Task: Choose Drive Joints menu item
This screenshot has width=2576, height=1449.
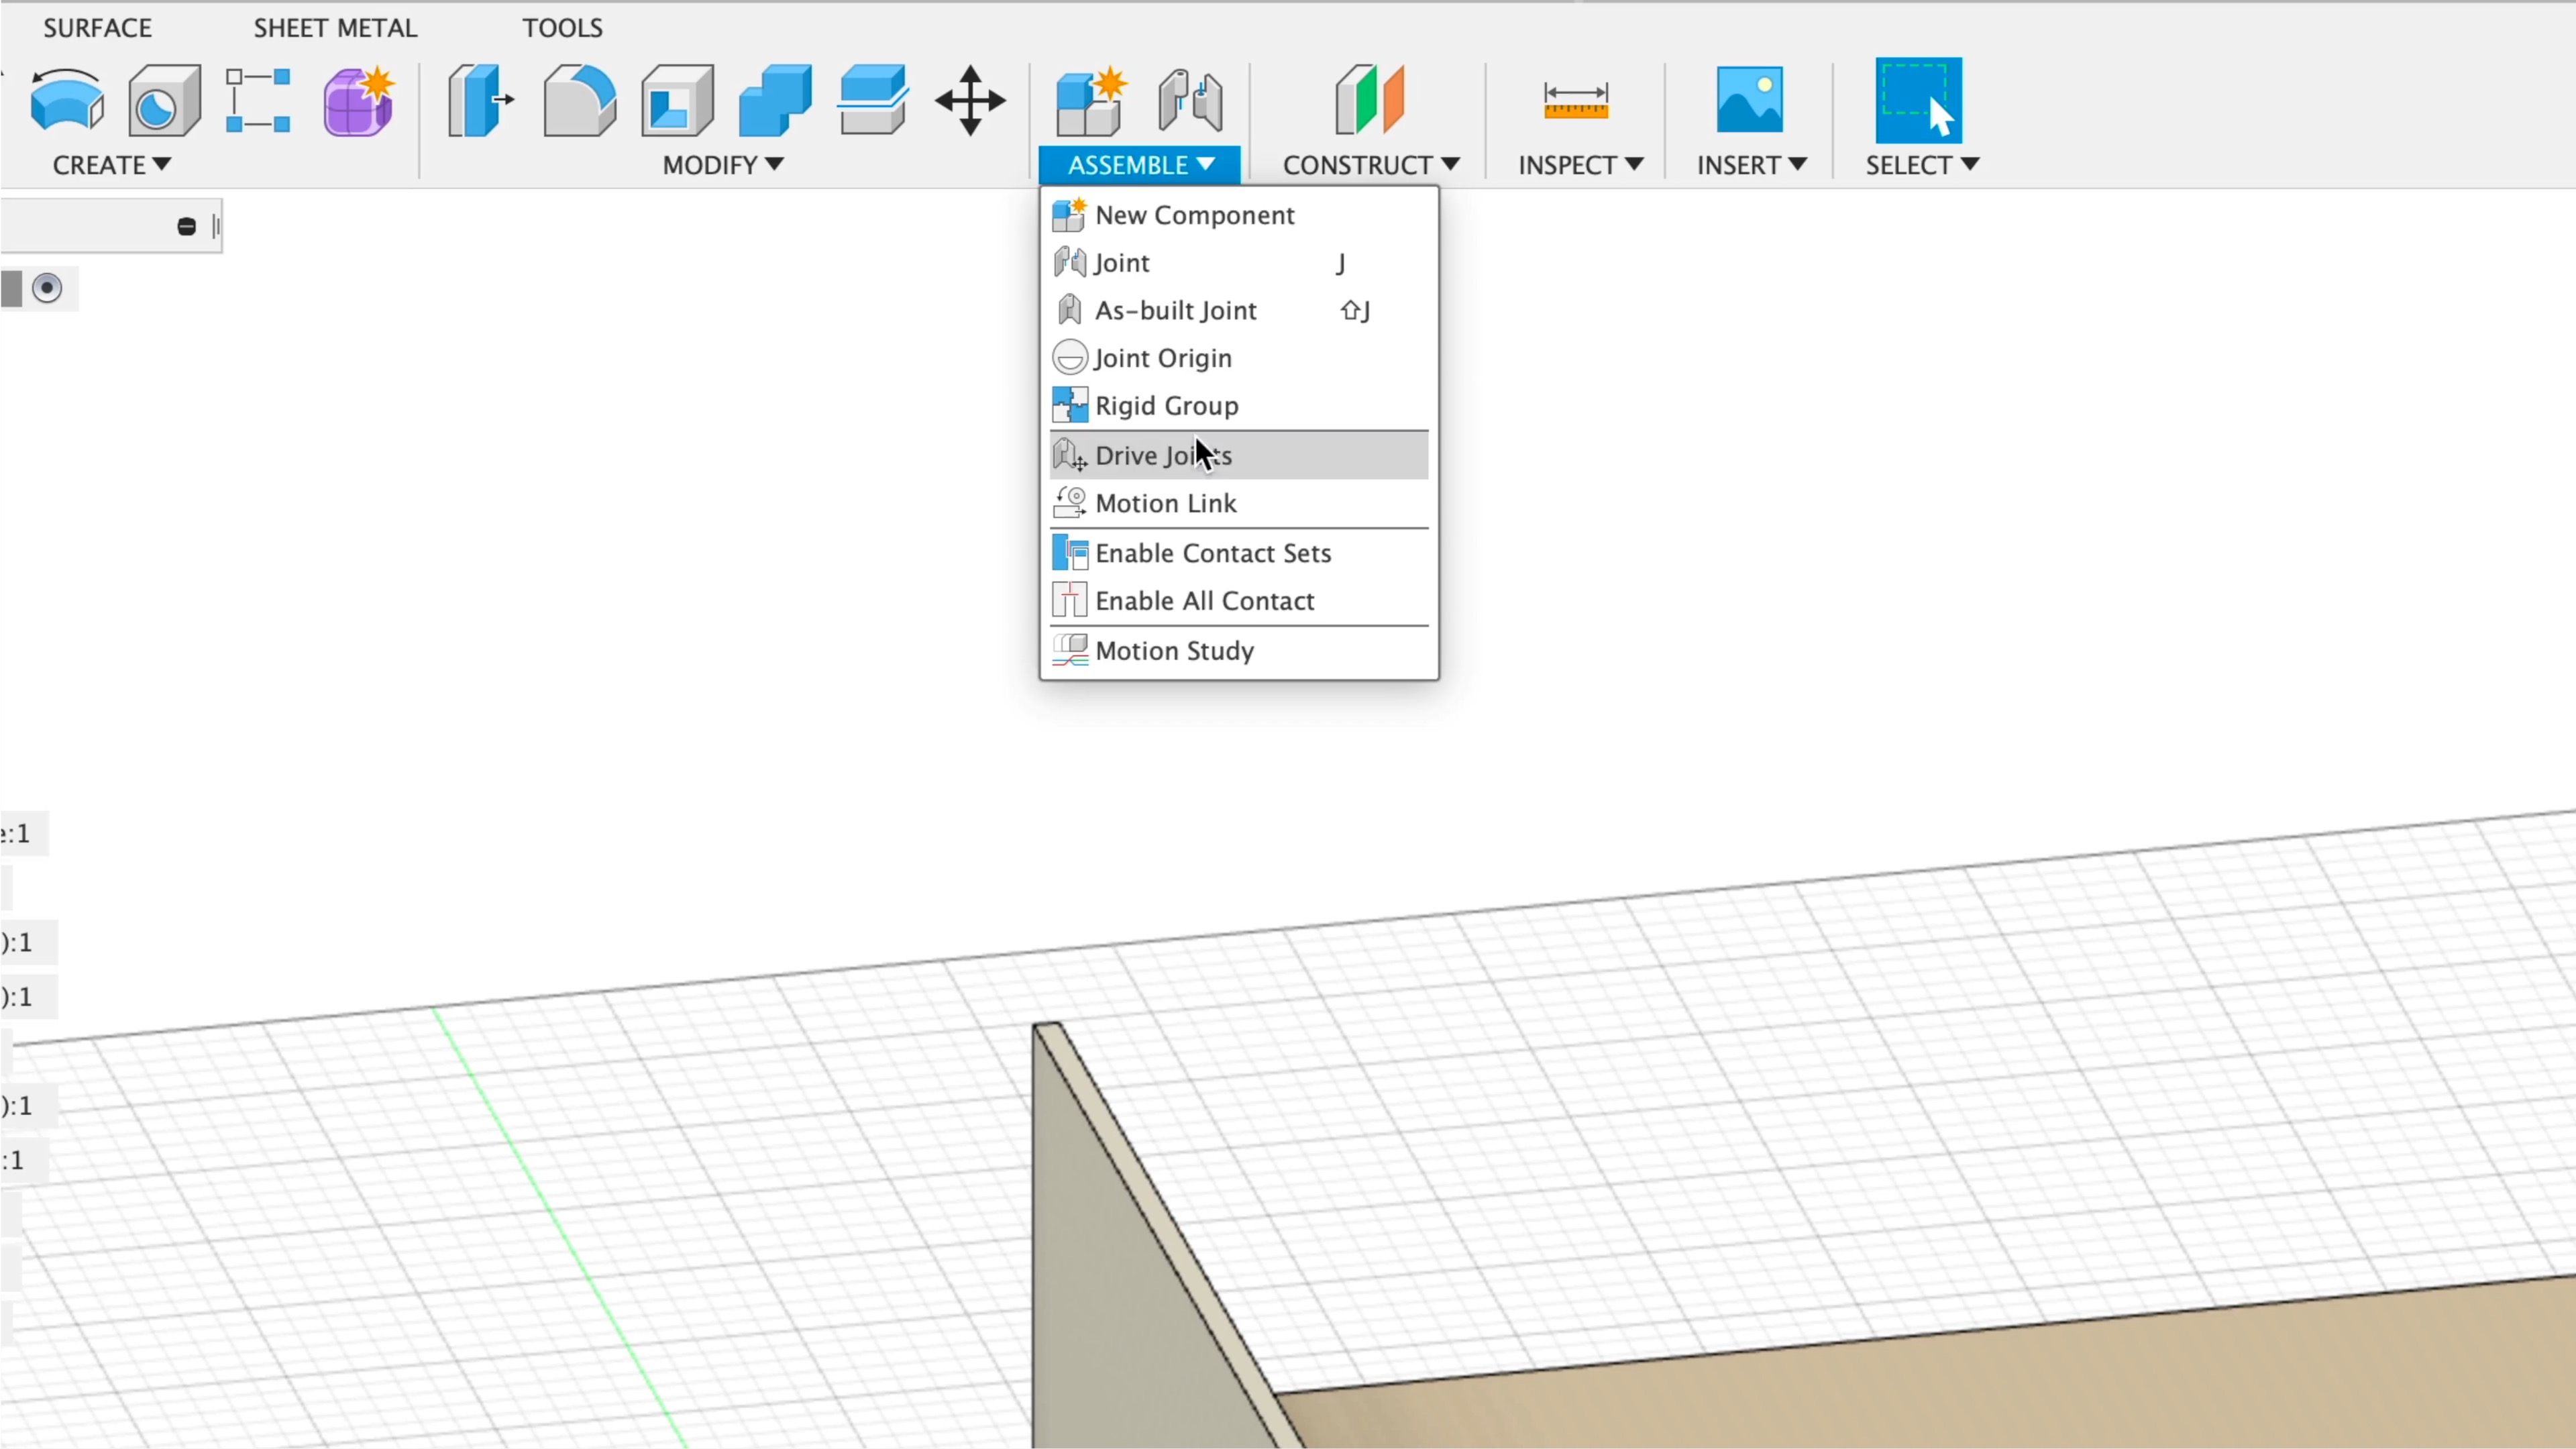Action: click(x=1238, y=456)
